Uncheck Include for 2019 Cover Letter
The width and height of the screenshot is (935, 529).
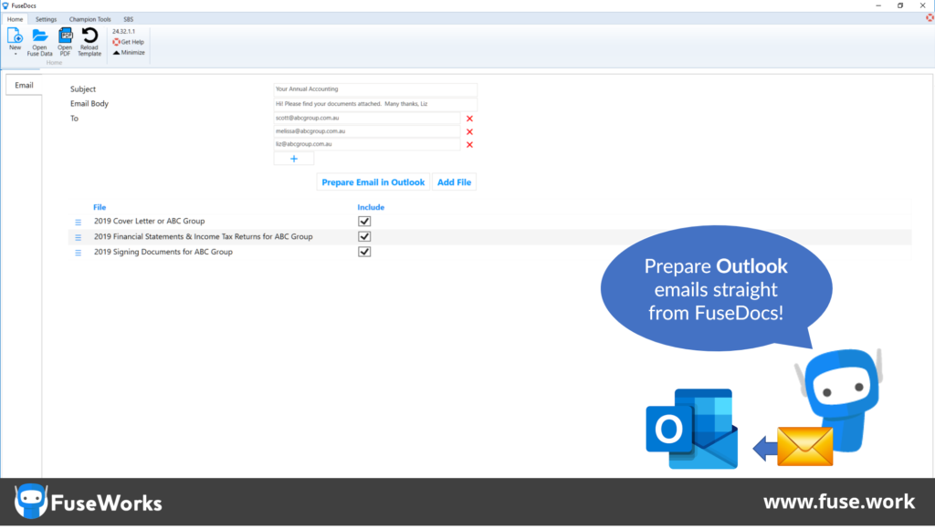pos(364,221)
